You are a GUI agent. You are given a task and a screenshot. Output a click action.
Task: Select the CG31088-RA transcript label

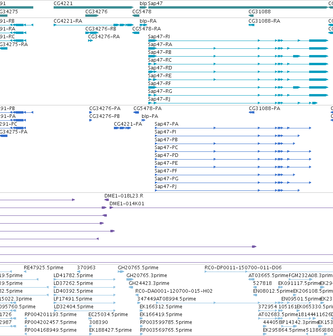tap(264, 21)
